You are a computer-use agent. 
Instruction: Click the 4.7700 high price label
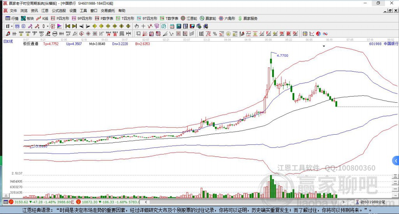pyautogui.click(x=282, y=55)
